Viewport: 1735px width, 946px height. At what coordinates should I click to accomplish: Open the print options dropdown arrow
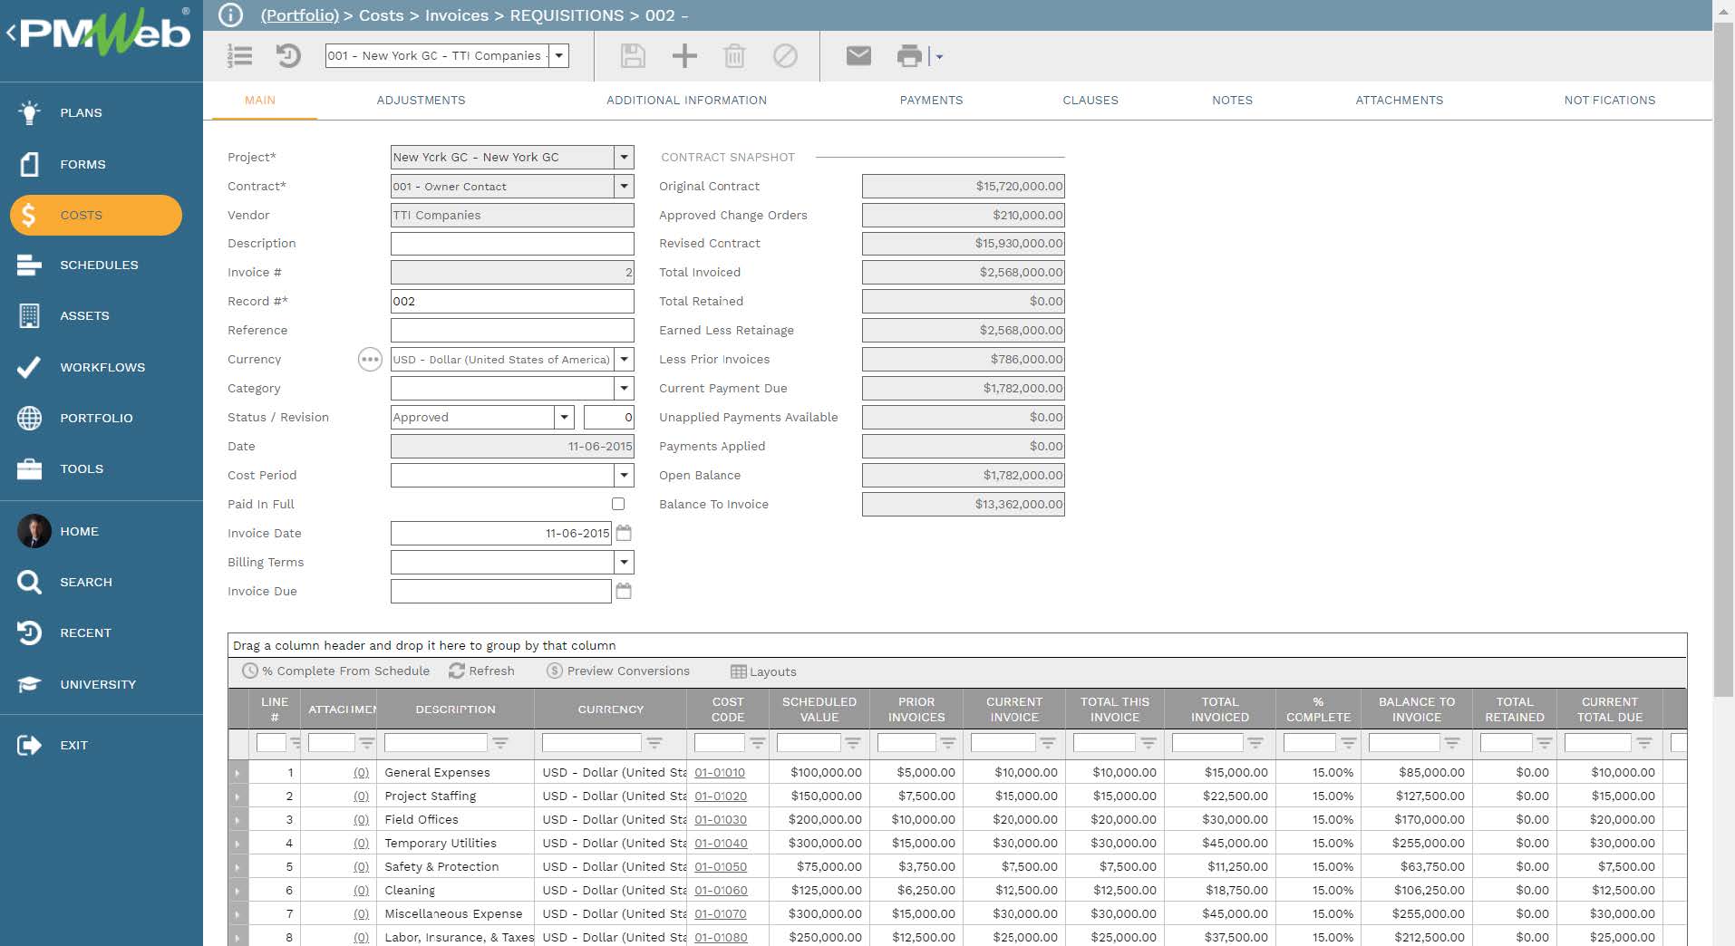point(939,56)
